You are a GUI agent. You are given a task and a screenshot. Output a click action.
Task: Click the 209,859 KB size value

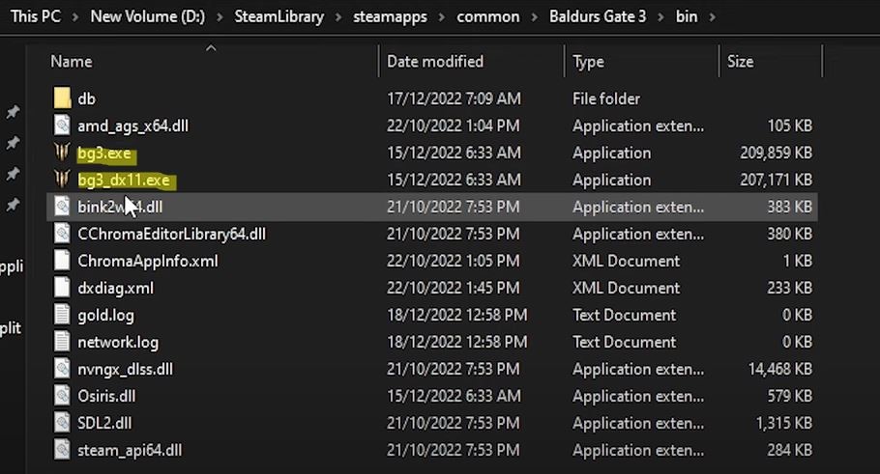coord(776,153)
